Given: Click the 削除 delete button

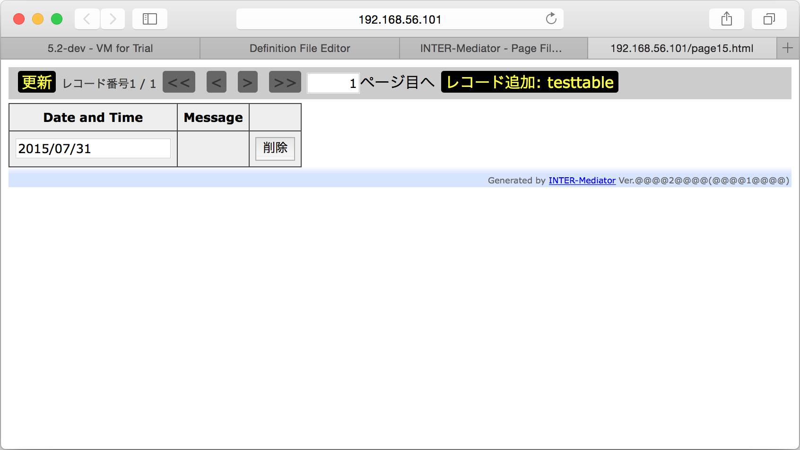Looking at the screenshot, I should pyautogui.click(x=275, y=148).
